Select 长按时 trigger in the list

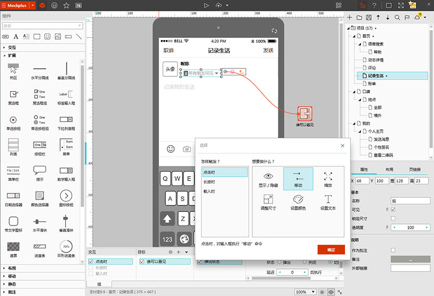tap(209, 182)
